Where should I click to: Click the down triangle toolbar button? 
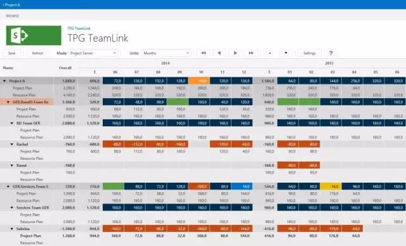point(286,53)
